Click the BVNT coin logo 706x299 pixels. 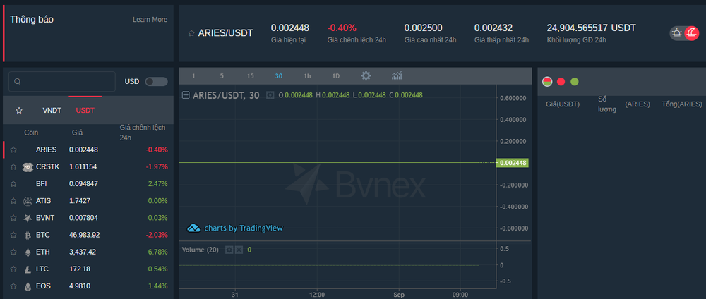coord(28,218)
